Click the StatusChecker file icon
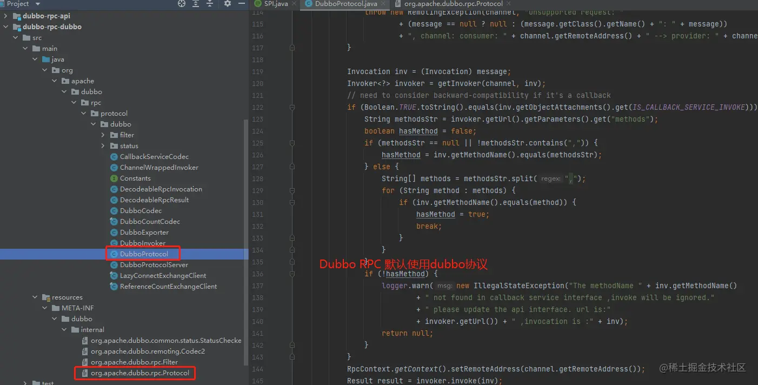Viewport: 758px width, 385px height. (x=85, y=341)
